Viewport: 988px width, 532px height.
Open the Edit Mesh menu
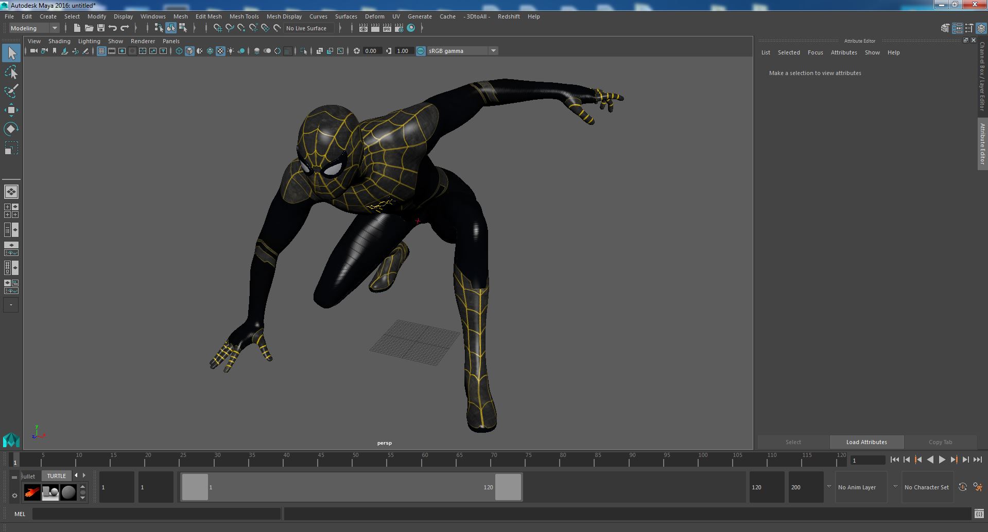point(209,16)
